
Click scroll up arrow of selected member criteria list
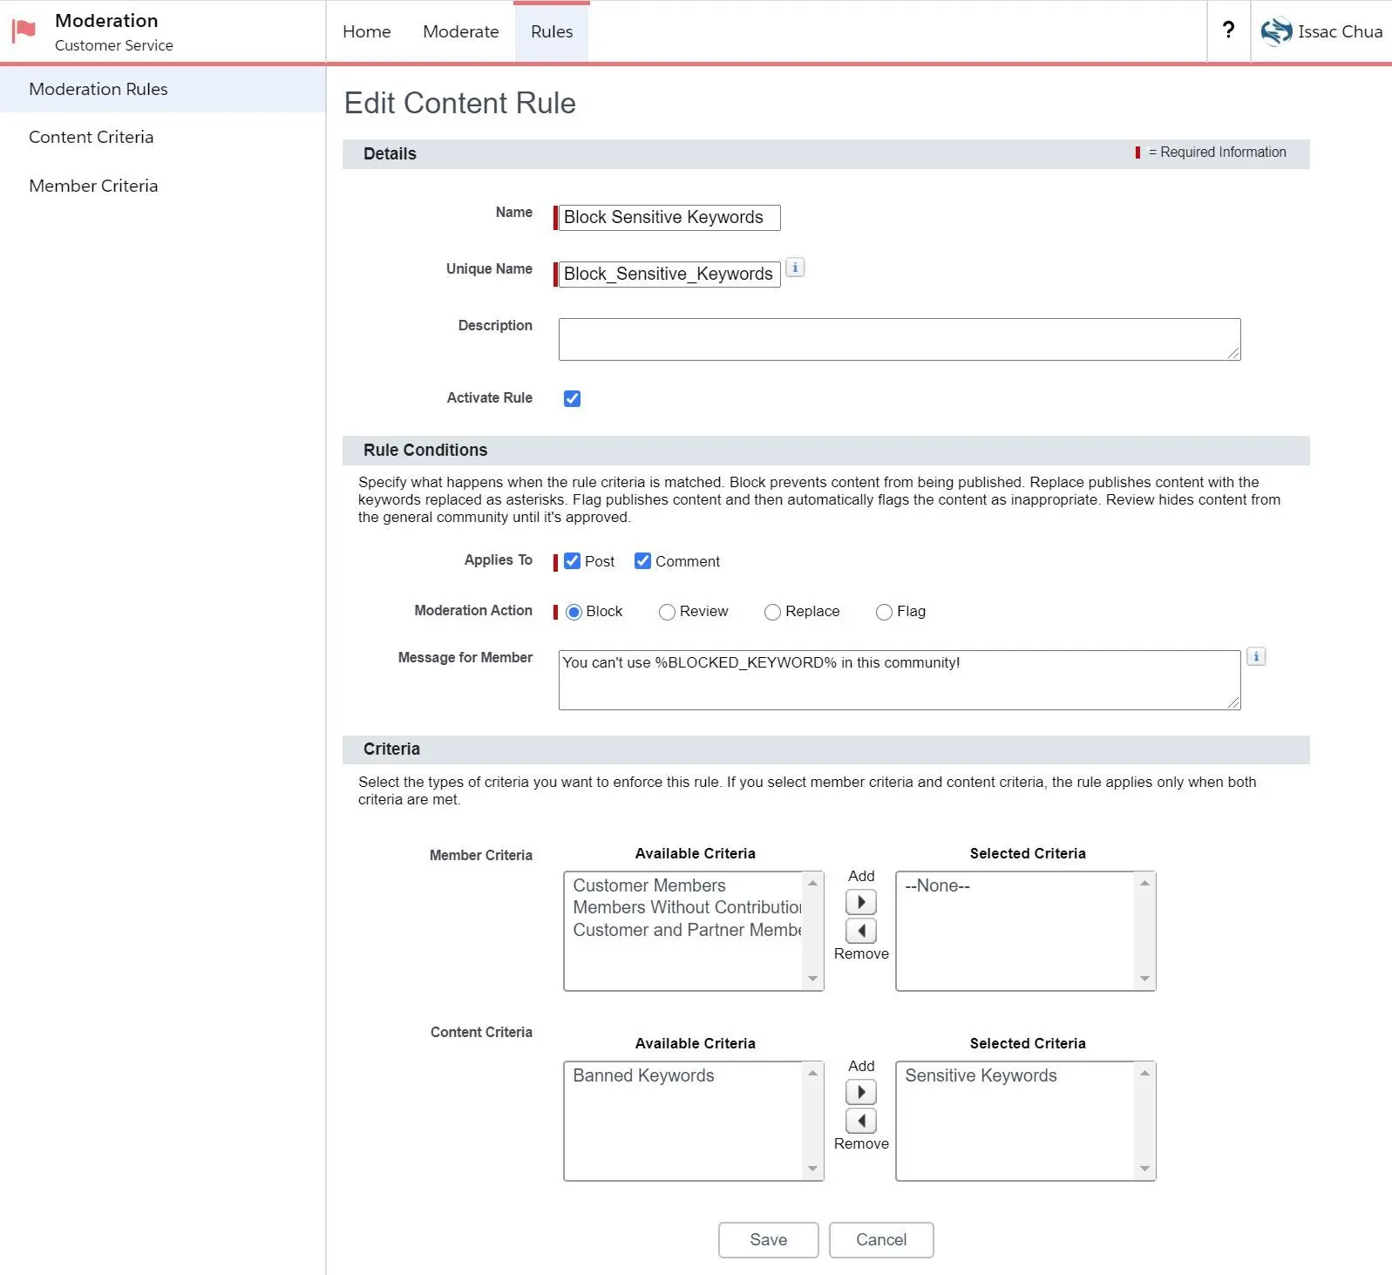click(x=1144, y=883)
